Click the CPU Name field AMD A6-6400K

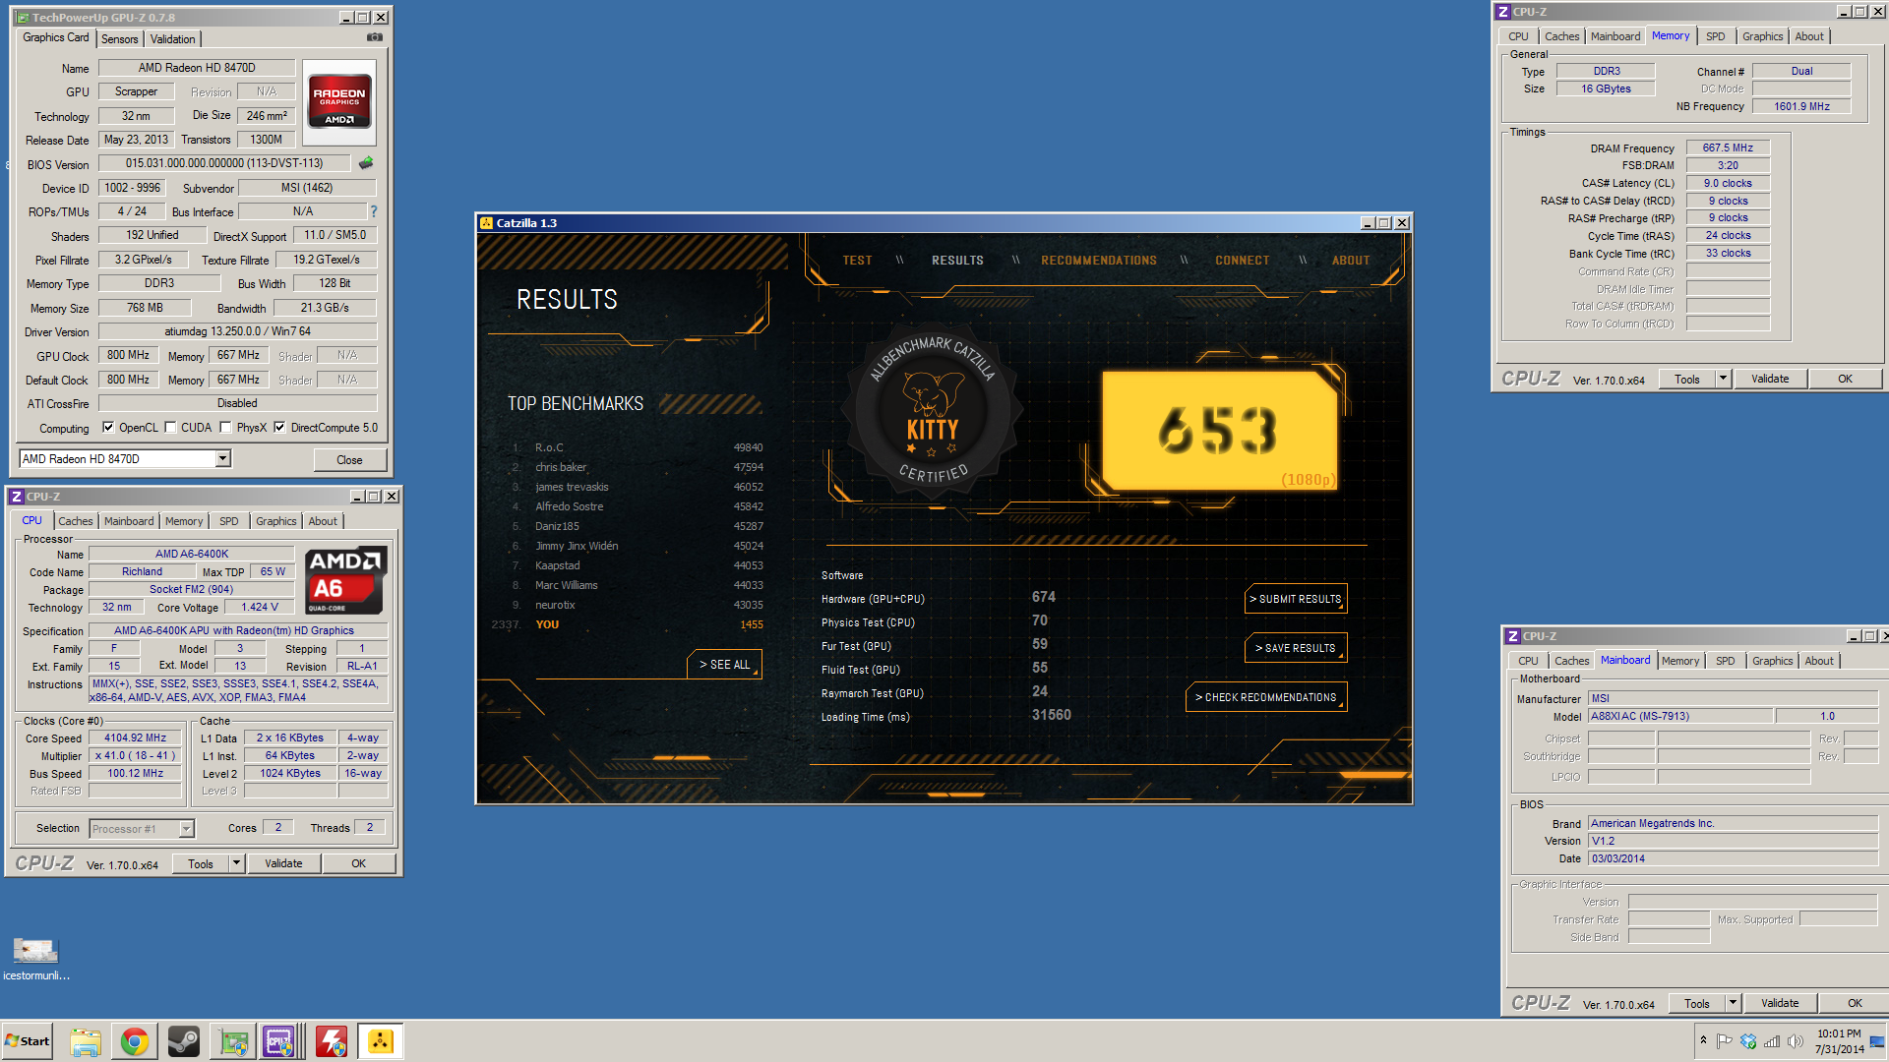tap(192, 554)
